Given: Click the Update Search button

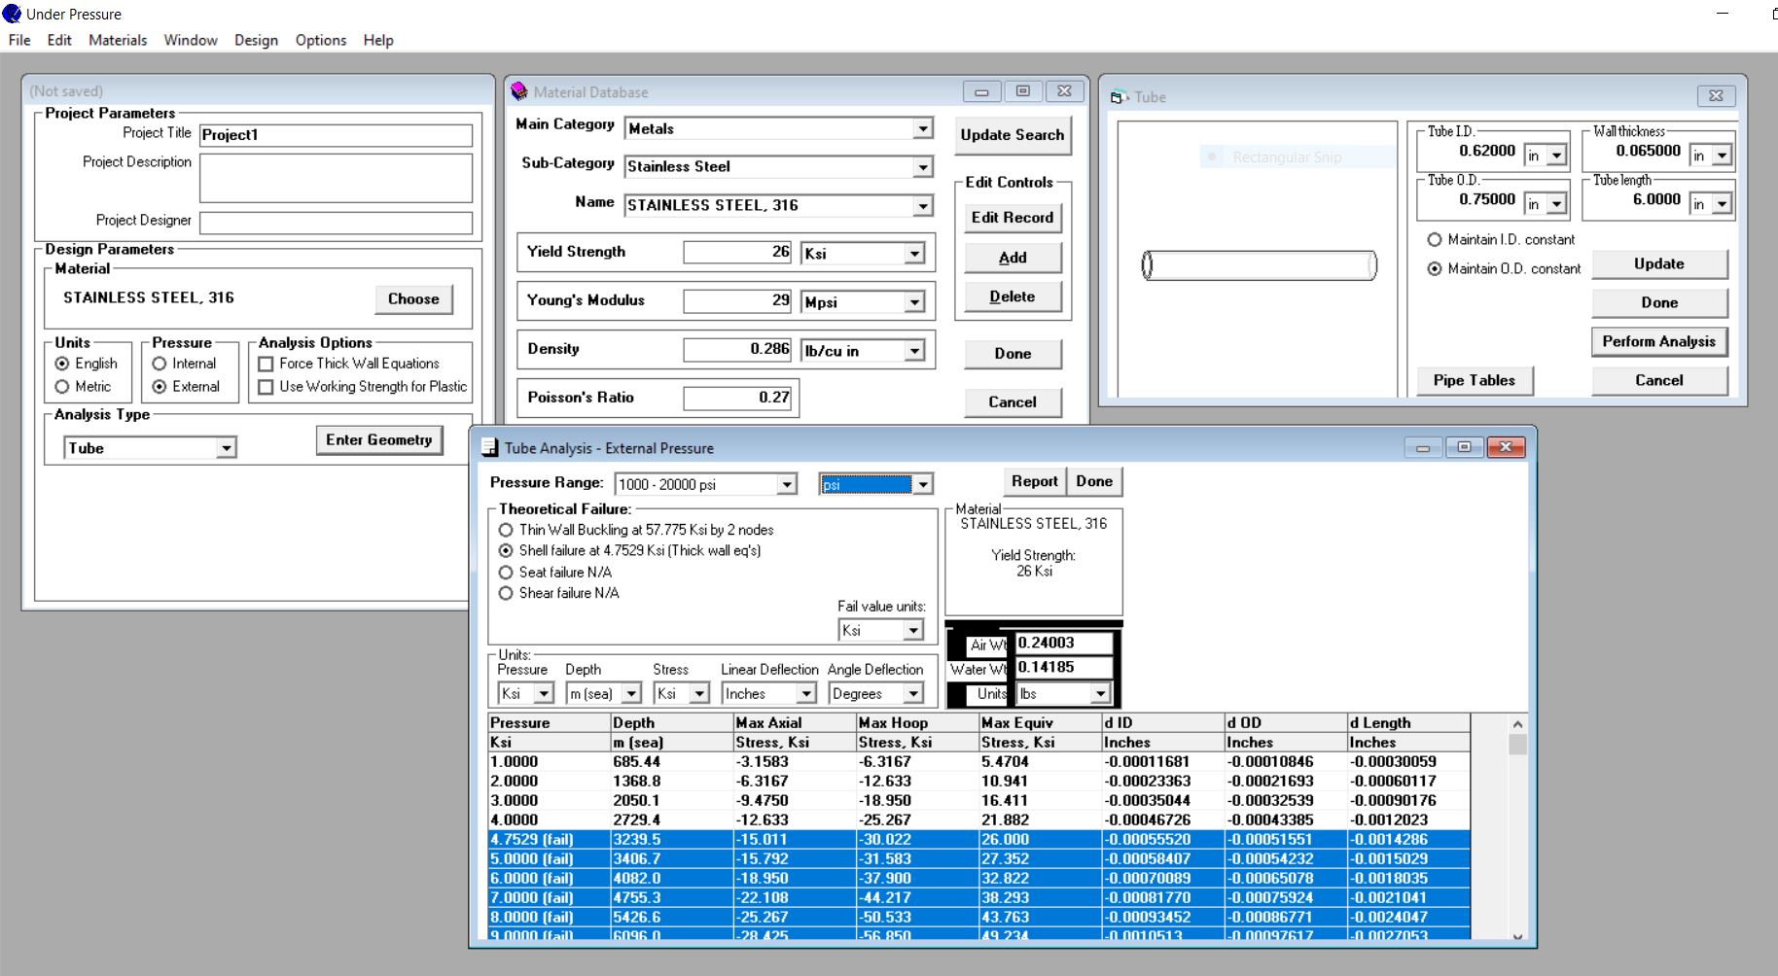Looking at the screenshot, I should point(1013,135).
